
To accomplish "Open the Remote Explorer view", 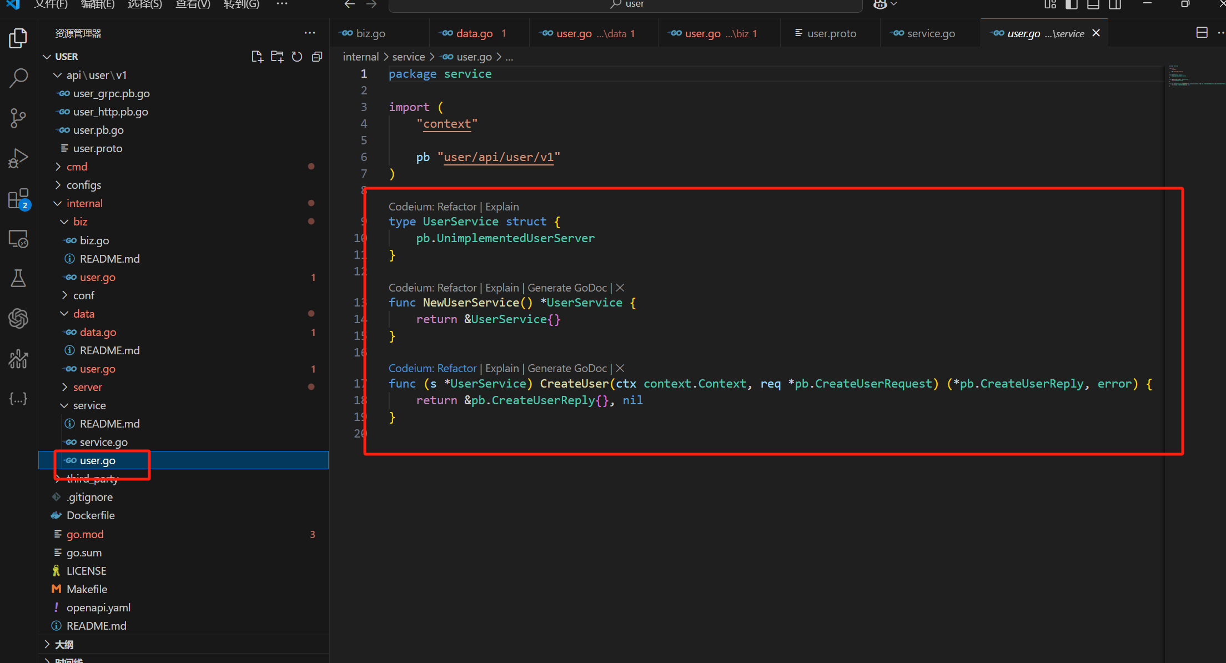I will pyautogui.click(x=18, y=239).
